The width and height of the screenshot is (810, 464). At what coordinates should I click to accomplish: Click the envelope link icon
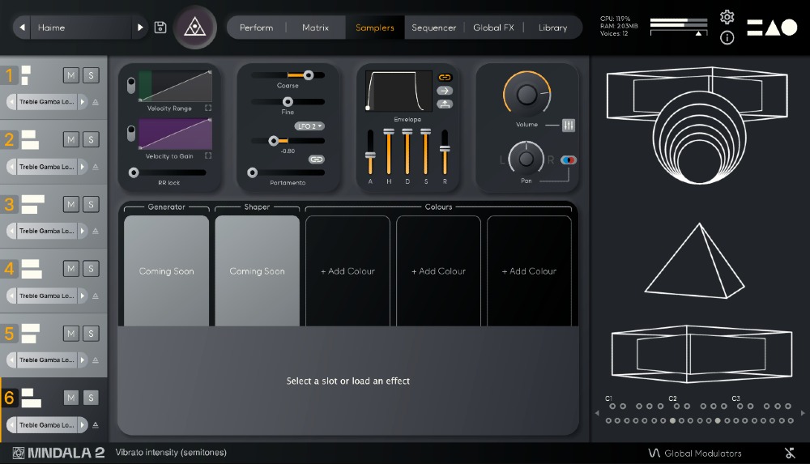coord(445,77)
